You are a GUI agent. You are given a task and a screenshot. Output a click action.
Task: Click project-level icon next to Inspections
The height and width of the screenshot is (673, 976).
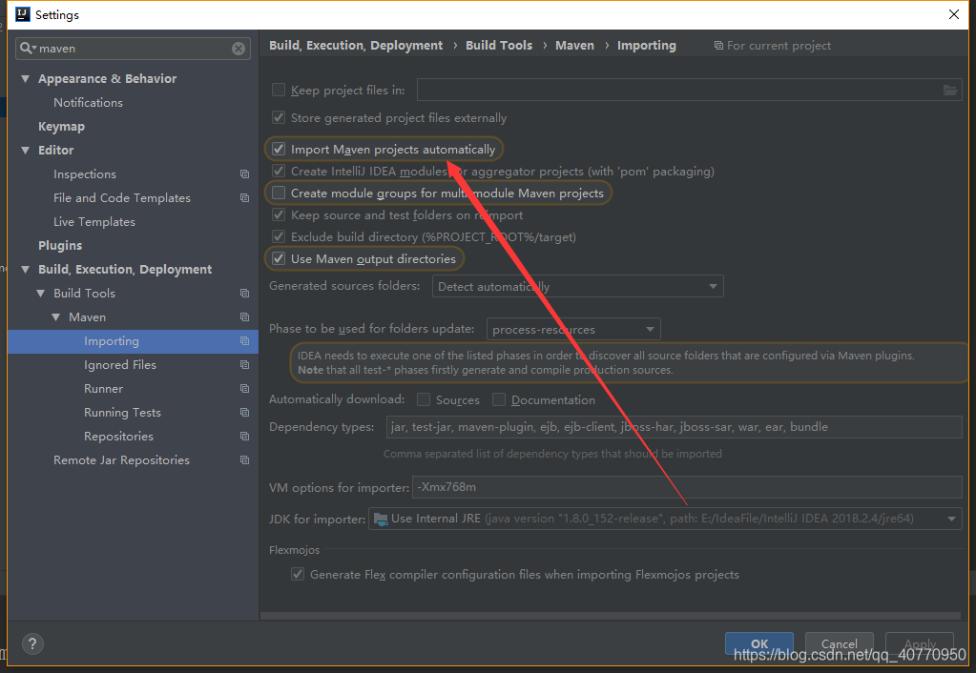244,174
